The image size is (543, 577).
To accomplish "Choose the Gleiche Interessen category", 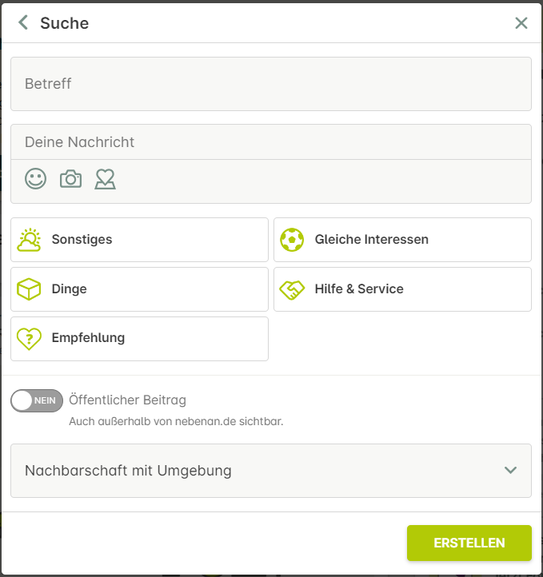I will (402, 240).
